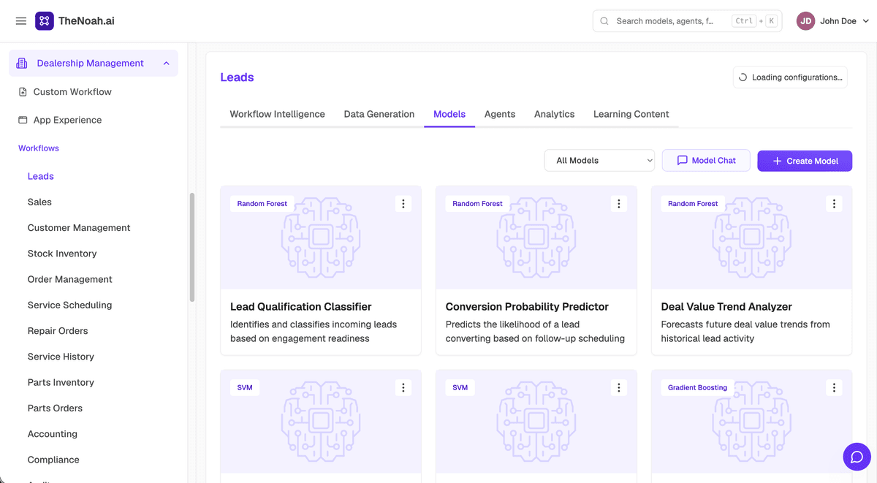Open the John Doe account dropdown arrow
This screenshot has width=877, height=483.
pyautogui.click(x=866, y=21)
